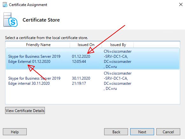Click issuer cell of Edge internal row
Image resolution: width=185 pixels, height=139 pixels.
(x=117, y=81)
